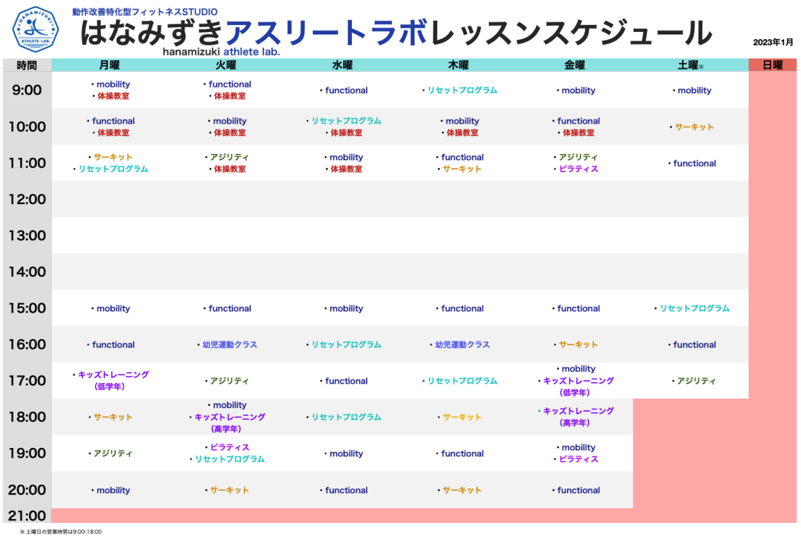Click the 土曜日の営業時間 footnote text

(61, 532)
